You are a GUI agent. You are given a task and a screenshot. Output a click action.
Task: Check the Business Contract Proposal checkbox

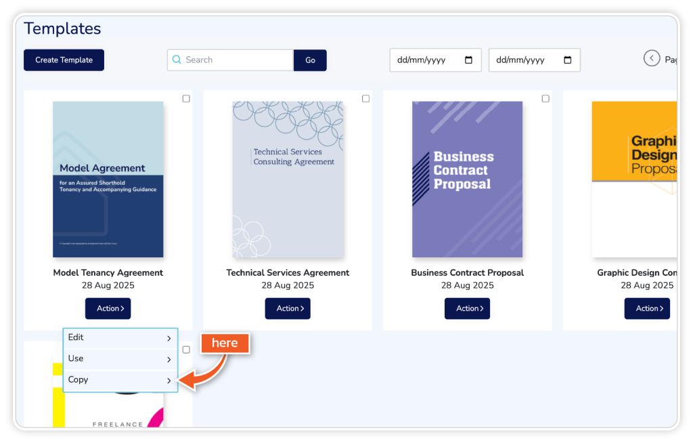coord(545,99)
